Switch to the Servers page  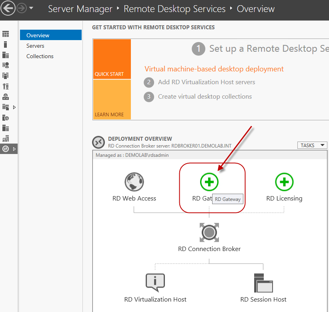[35, 46]
